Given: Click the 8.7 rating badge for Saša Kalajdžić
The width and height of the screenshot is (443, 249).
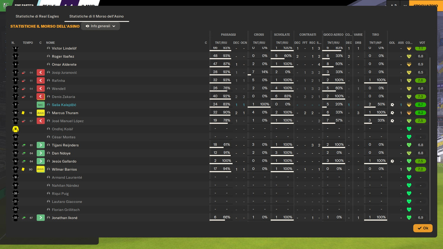Looking at the screenshot, I should tap(421, 105).
